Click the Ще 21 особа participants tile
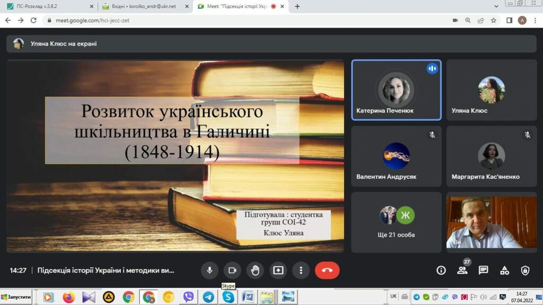 point(396,222)
